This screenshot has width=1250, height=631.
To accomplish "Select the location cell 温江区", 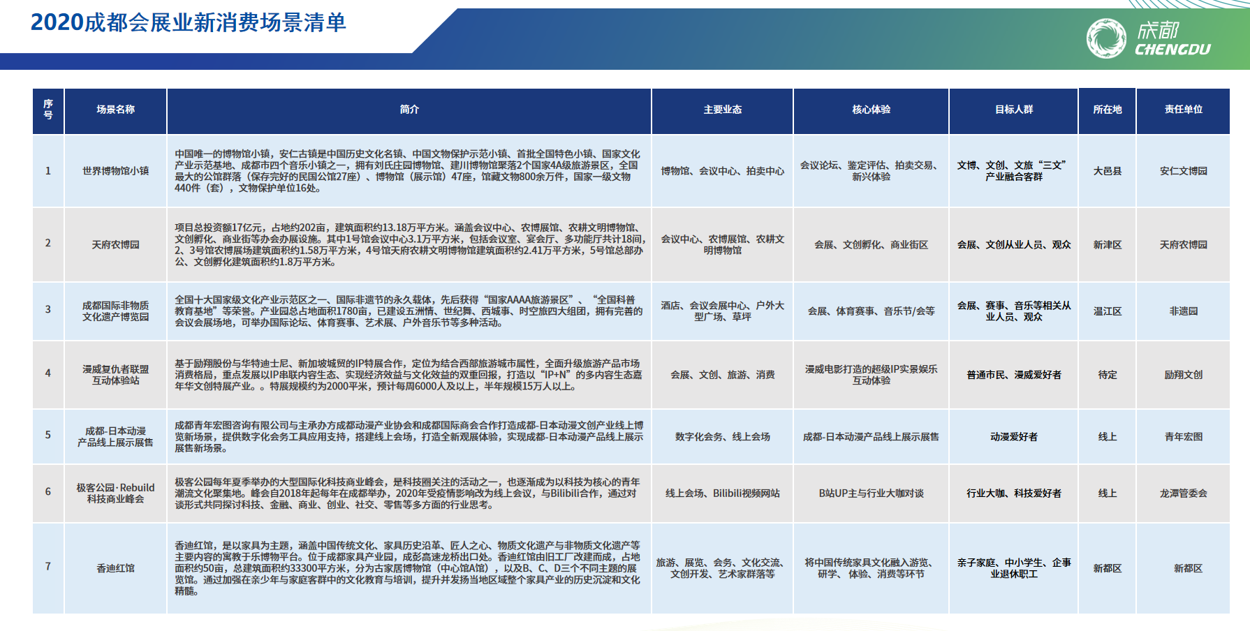I will coord(1108,311).
